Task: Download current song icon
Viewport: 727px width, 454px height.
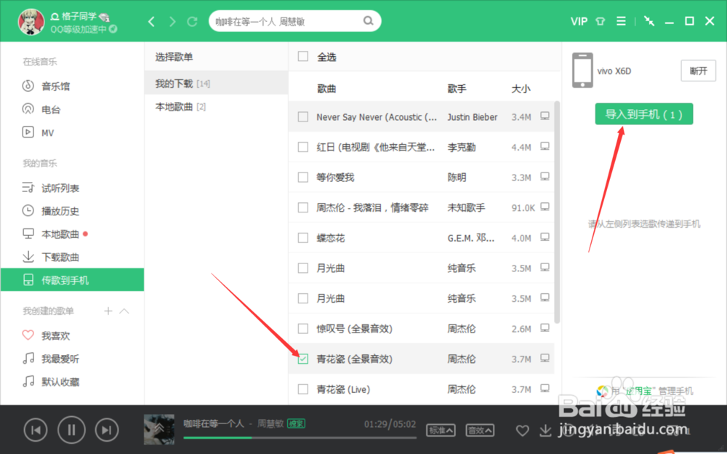Action: [546, 431]
